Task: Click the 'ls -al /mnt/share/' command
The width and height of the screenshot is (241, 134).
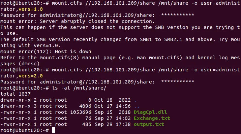Action: 79,88
